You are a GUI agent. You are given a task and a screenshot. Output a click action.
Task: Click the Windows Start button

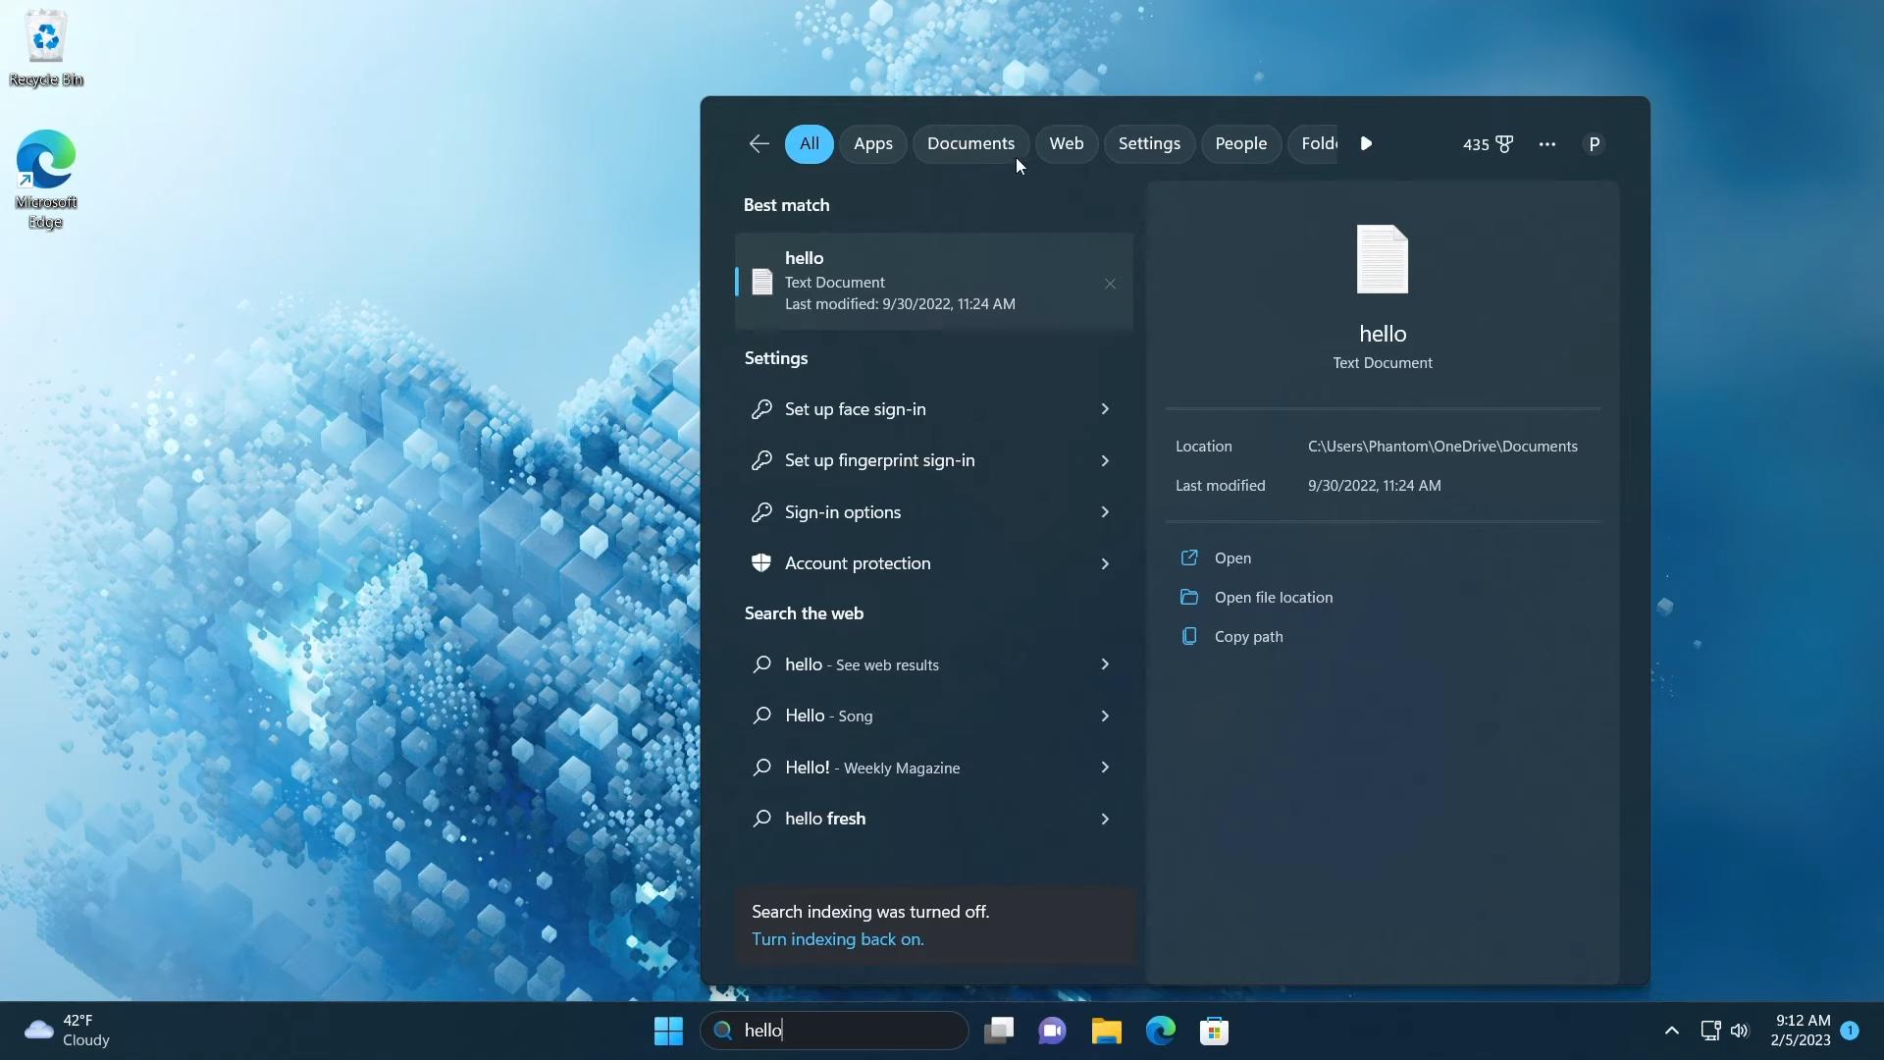tap(667, 1029)
